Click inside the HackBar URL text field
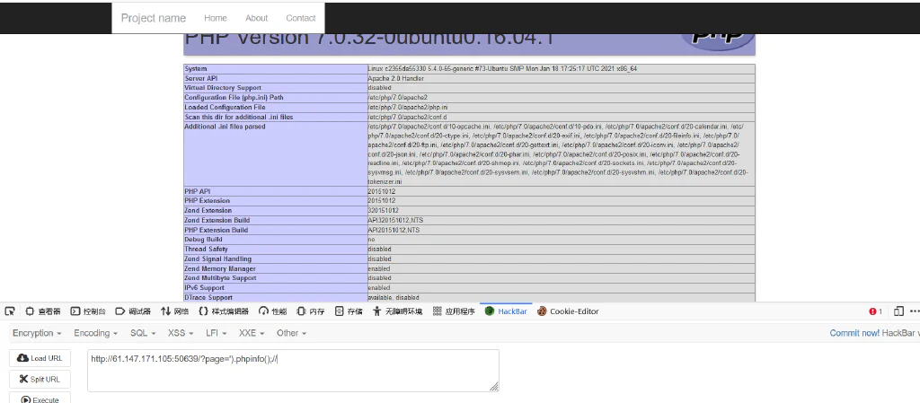 pos(294,370)
